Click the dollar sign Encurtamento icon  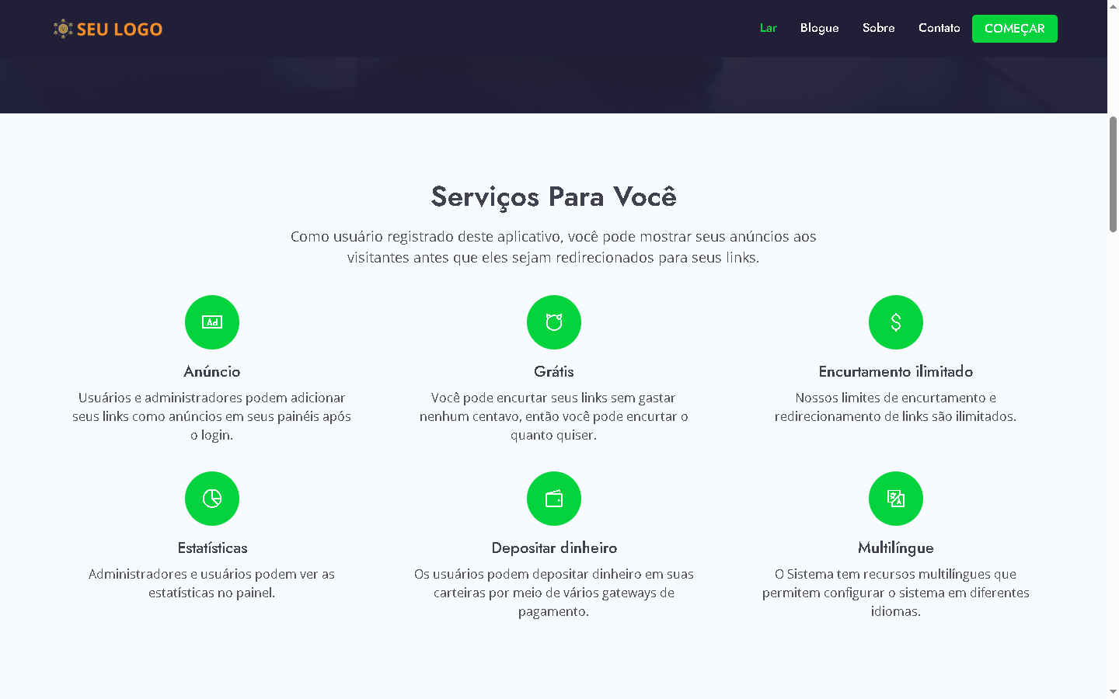(x=896, y=322)
